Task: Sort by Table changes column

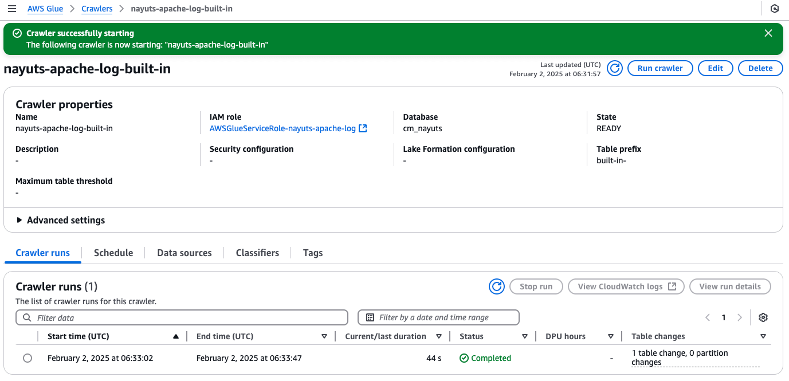Action: pos(763,336)
